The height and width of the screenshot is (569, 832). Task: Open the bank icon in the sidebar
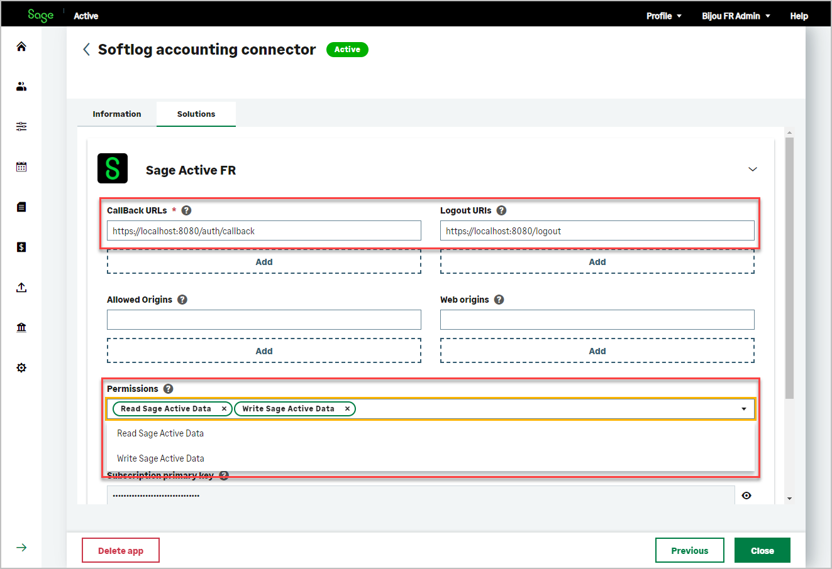(x=21, y=328)
